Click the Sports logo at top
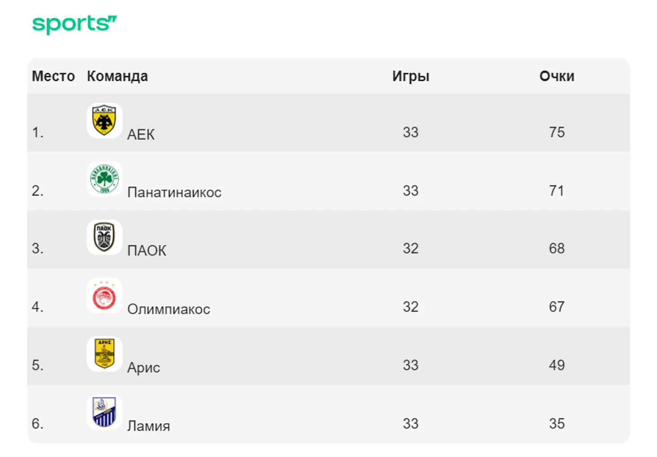This screenshot has height=457, width=657. pyautogui.click(x=75, y=24)
